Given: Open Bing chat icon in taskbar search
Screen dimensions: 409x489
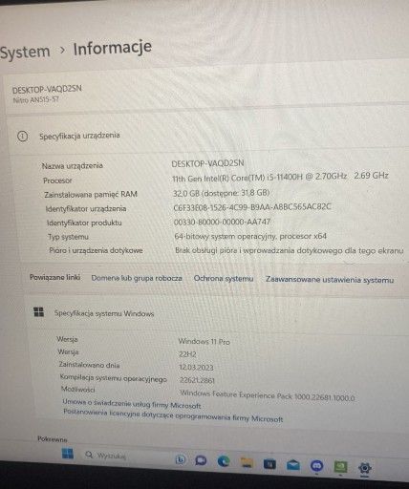Looking at the screenshot, I should (x=181, y=459).
